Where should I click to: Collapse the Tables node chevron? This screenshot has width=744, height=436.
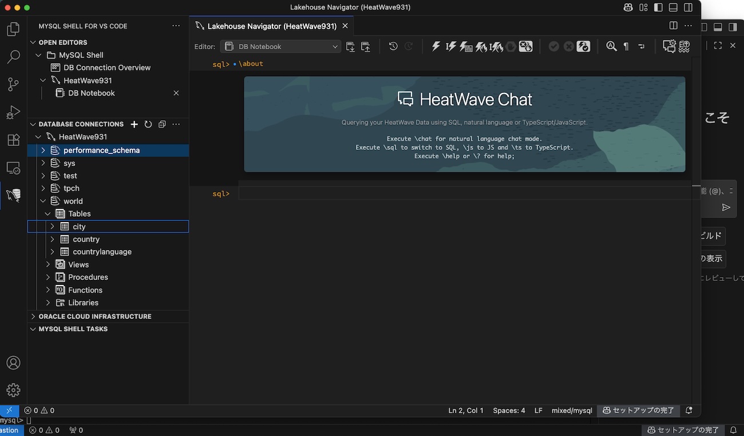point(48,213)
